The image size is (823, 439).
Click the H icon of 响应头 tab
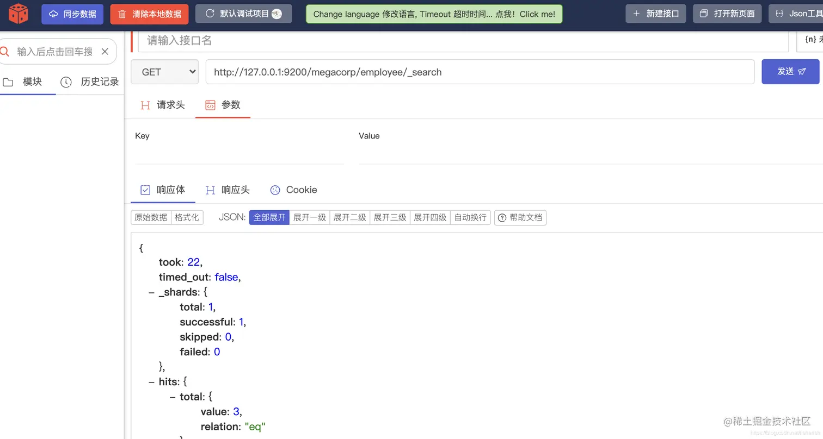coord(210,190)
